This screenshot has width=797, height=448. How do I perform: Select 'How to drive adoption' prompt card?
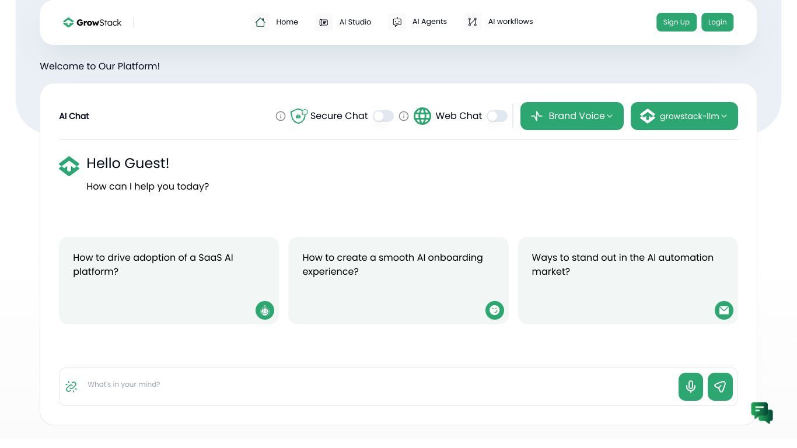pyautogui.click(x=169, y=281)
